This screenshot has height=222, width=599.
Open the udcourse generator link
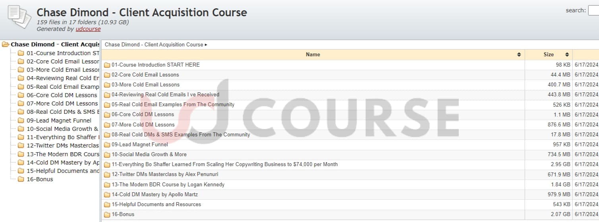point(88,29)
